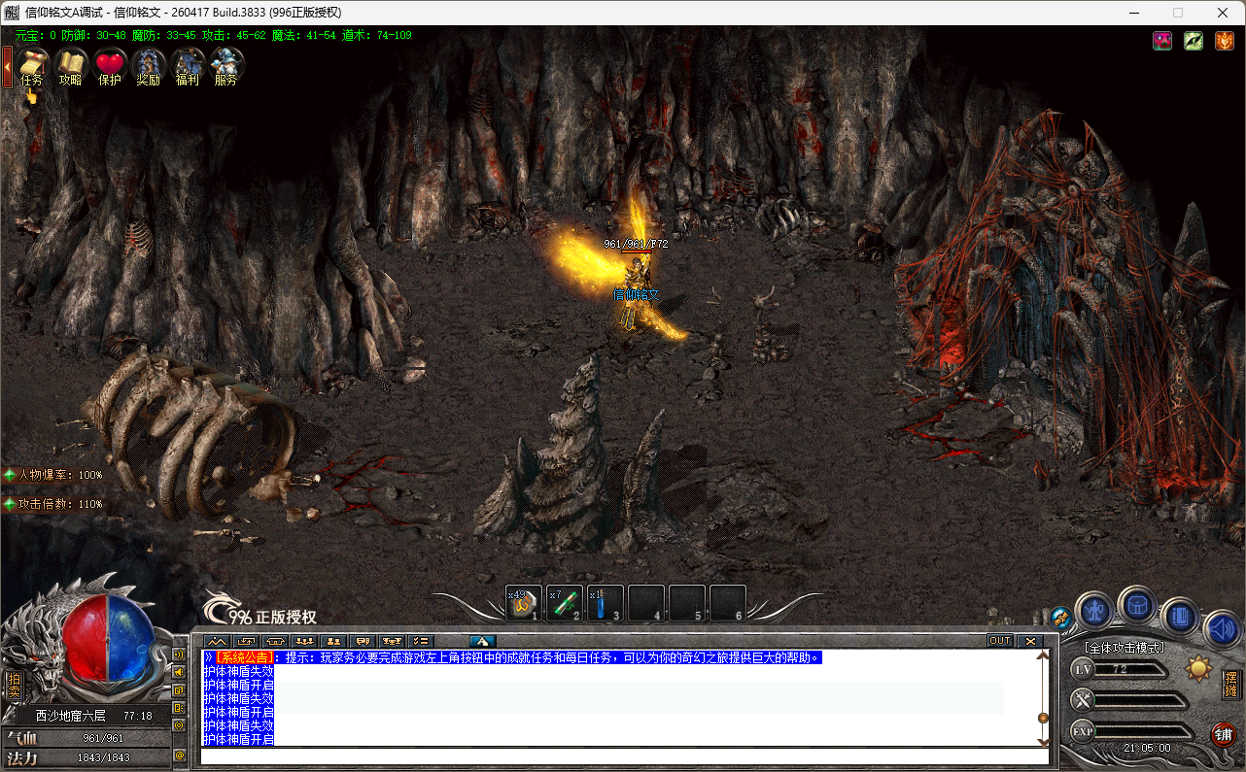Use quick slot 3 blue potion
This screenshot has height=772, width=1246.
[606, 604]
